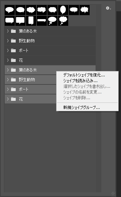Viewport: 121px width, 197px height.
Task: Select the oval thought bubble shape
Action: click(52, 21)
